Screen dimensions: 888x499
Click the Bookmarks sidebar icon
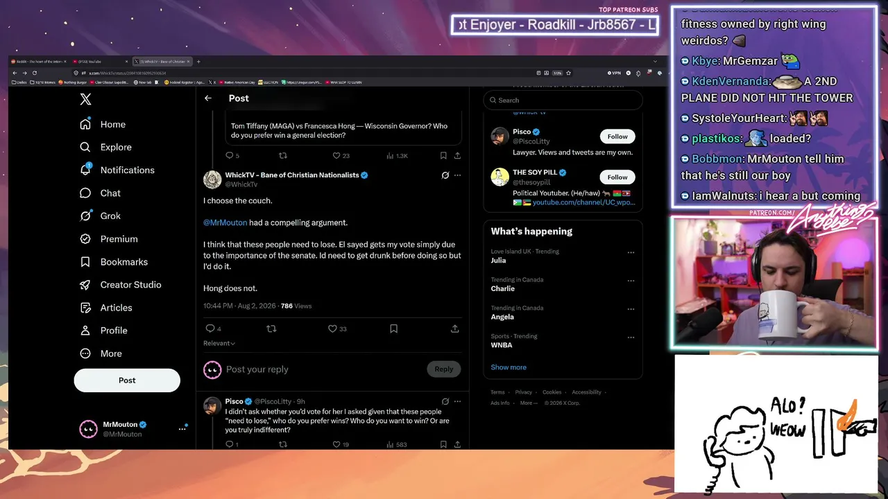[85, 262]
